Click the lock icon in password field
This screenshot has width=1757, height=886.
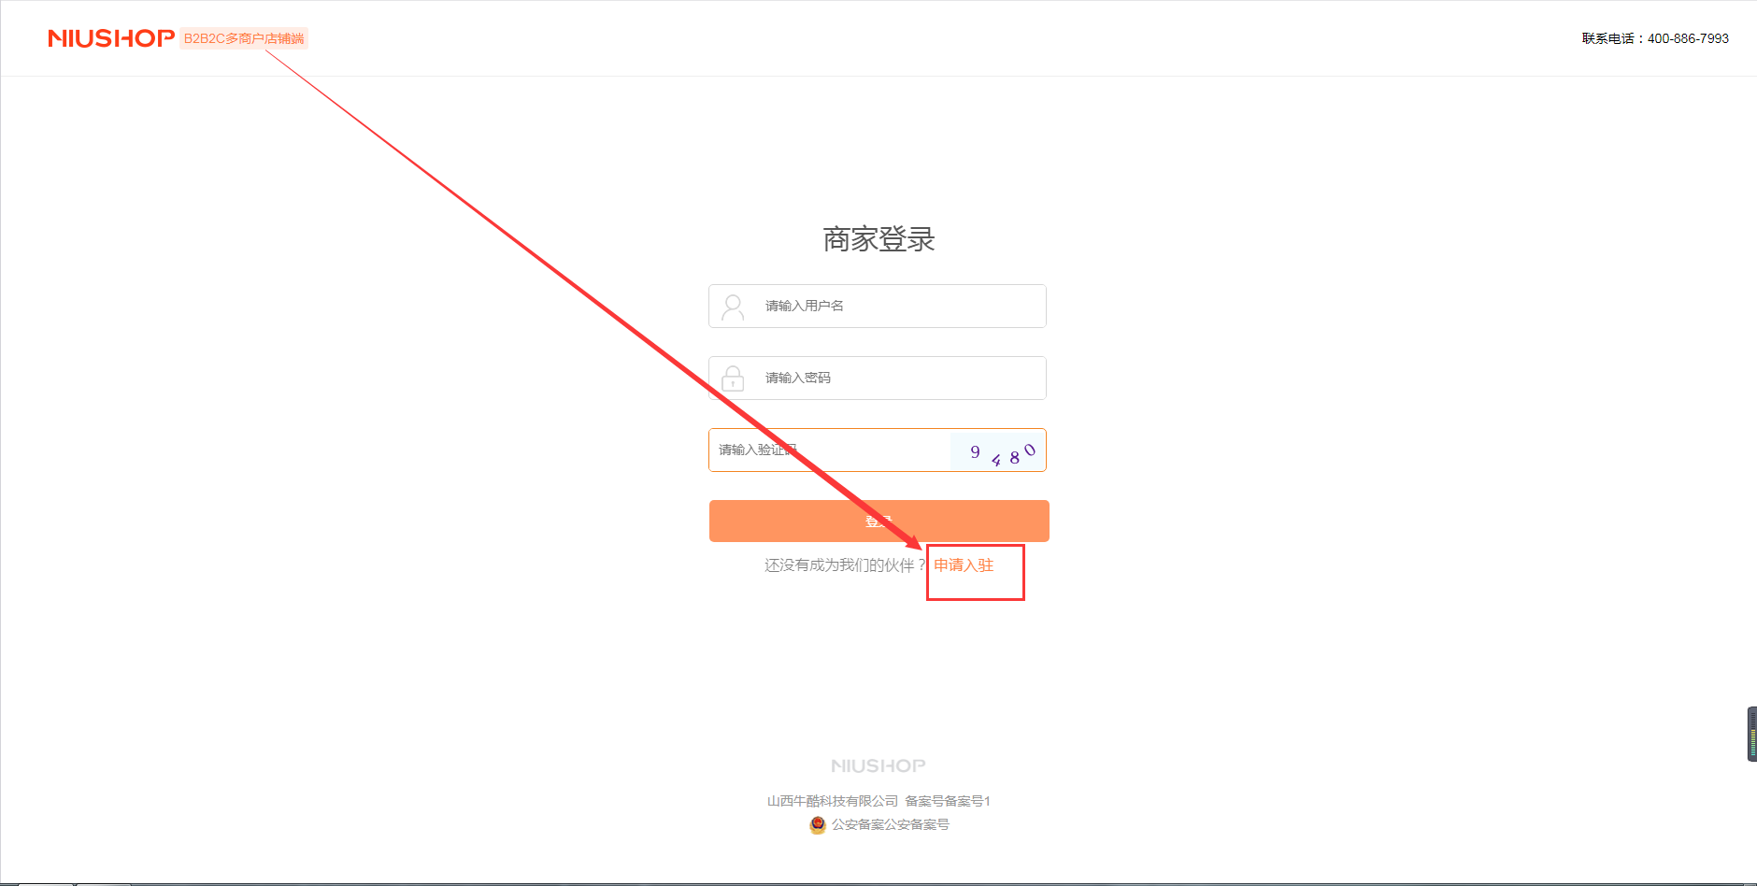734,379
